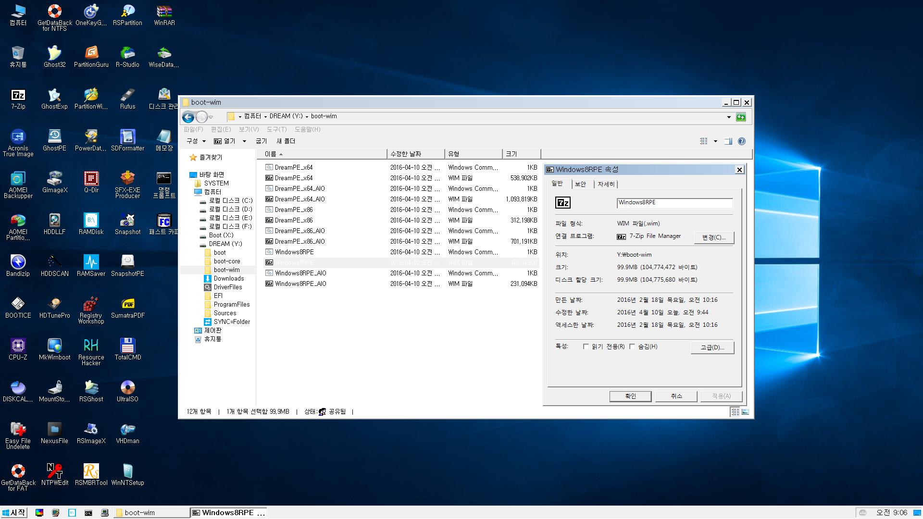The height and width of the screenshot is (519, 923).
Task: Confirm with the 확인 button
Action: [630, 396]
